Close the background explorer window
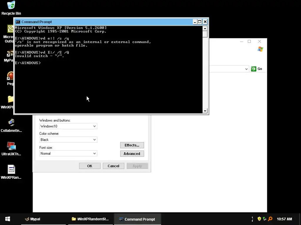The height and width of the screenshot is (225, 301). click(260, 41)
